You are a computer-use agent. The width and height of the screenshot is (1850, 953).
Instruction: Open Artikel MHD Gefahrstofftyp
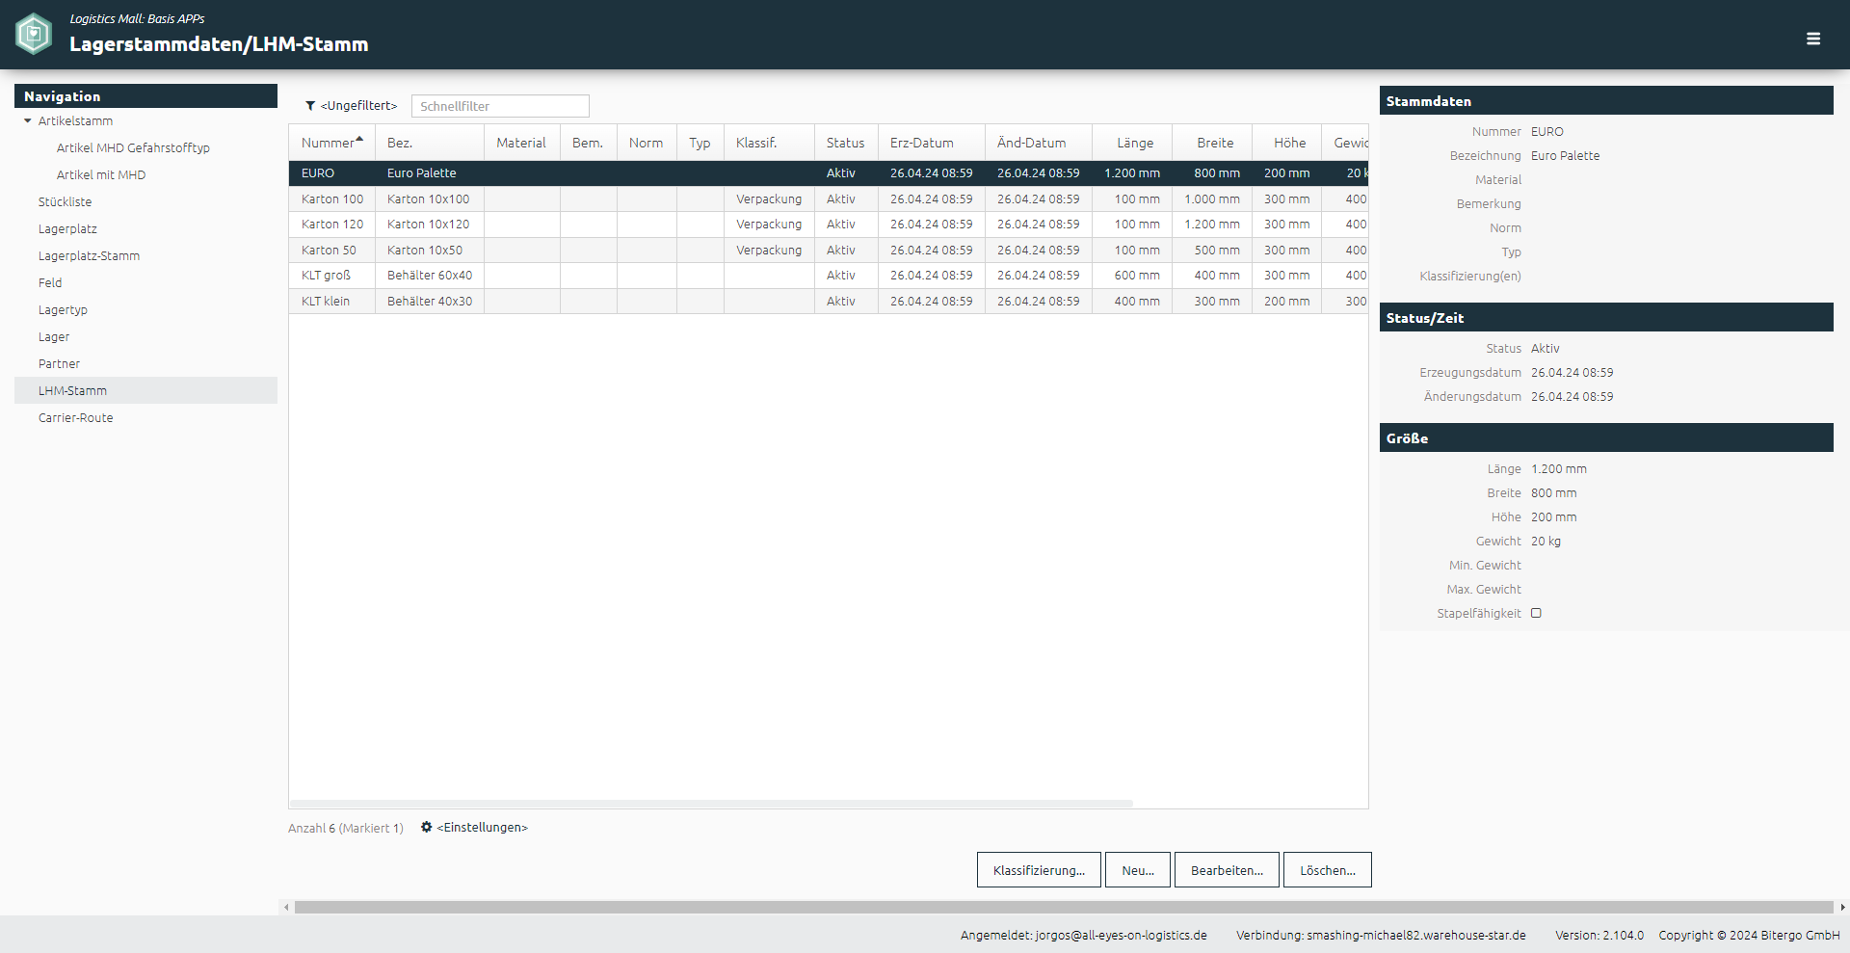tap(133, 148)
